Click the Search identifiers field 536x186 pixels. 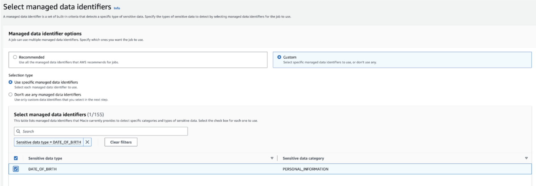(x=101, y=131)
